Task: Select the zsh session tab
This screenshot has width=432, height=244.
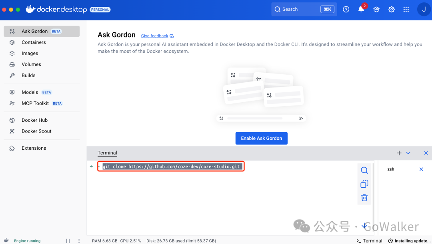Action: click(x=391, y=169)
